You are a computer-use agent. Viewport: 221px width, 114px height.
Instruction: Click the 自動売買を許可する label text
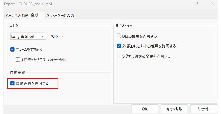32,83
